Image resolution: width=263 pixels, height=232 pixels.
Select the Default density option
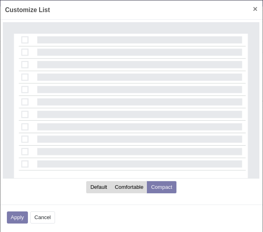[99, 187]
